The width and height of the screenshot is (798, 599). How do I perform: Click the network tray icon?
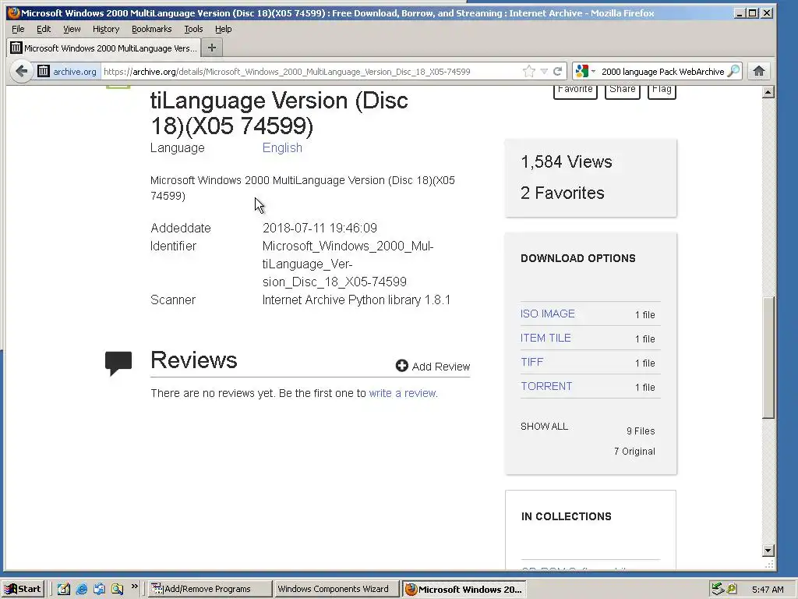coord(718,589)
